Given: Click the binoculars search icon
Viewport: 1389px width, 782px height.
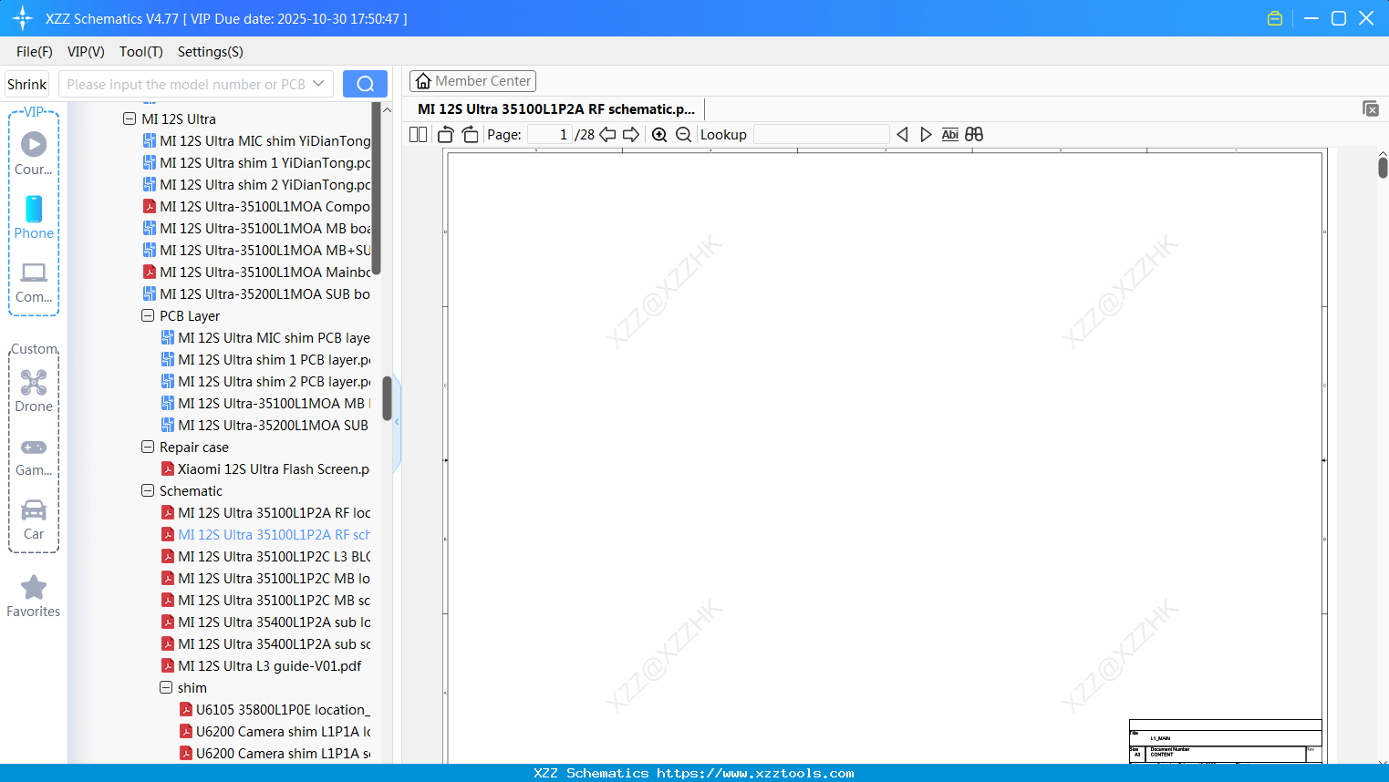Looking at the screenshot, I should click(x=974, y=135).
